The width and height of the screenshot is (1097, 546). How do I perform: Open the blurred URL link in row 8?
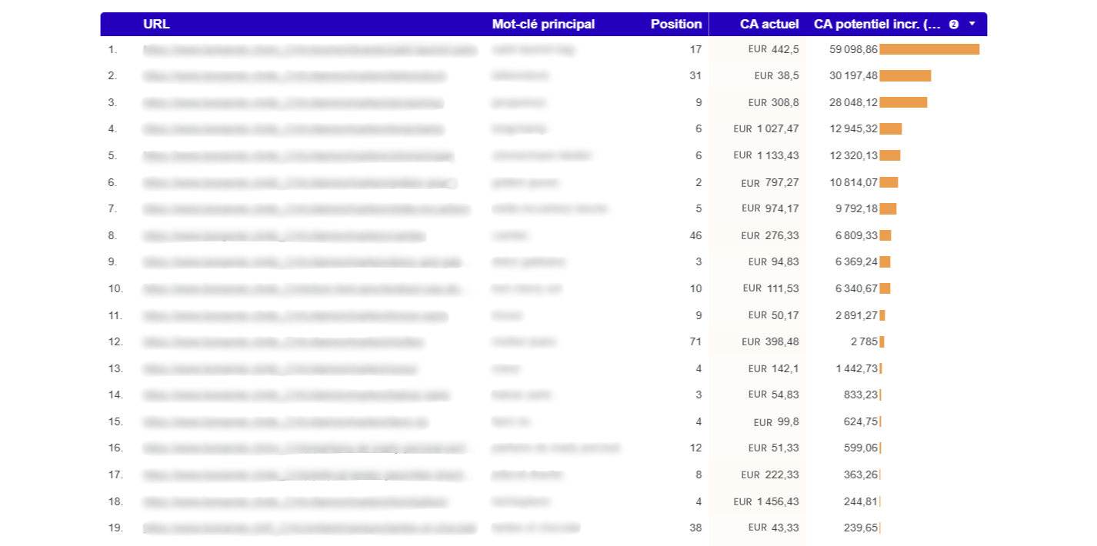[x=284, y=235]
